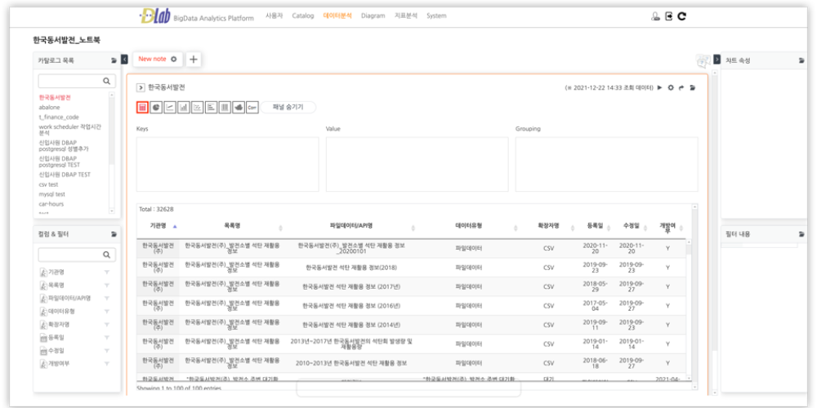Select the line chart type icon
This screenshot has height=408, width=817.
(x=169, y=107)
